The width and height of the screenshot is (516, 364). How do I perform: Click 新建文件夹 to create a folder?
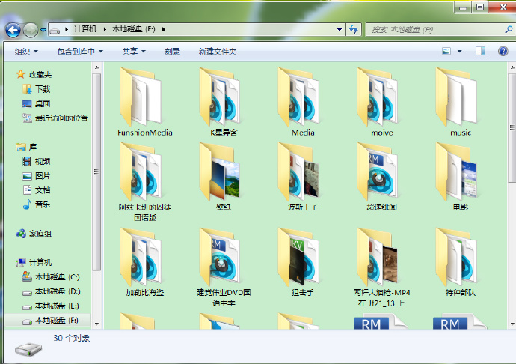coord(217,52)
